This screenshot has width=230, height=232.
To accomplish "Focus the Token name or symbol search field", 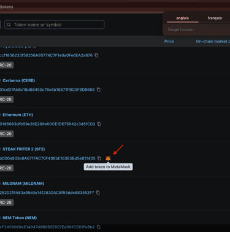I will (55, 25).
